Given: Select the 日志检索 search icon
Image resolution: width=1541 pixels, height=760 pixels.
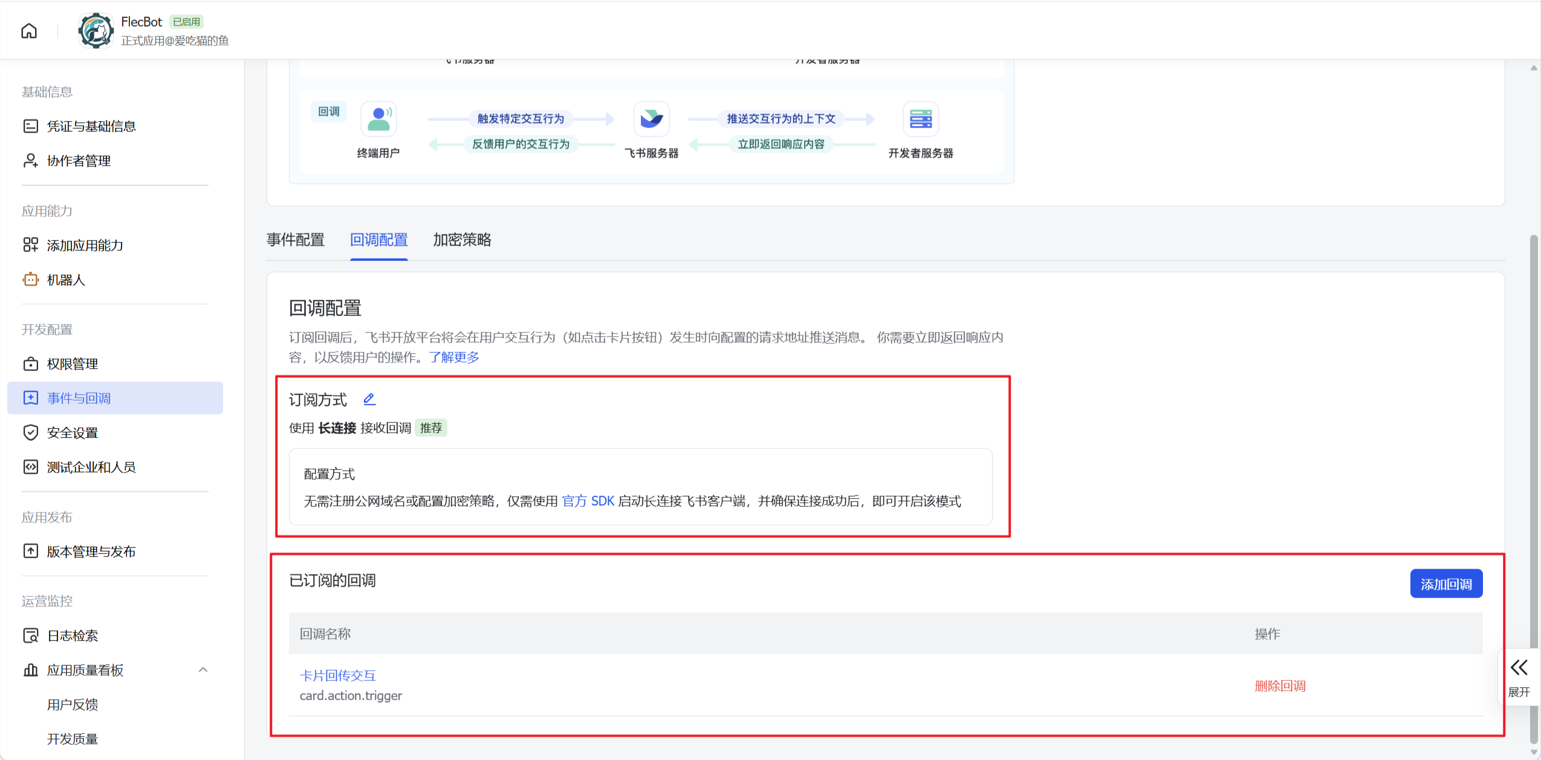Looking at the screenshot, I should (x=30, y=636).
